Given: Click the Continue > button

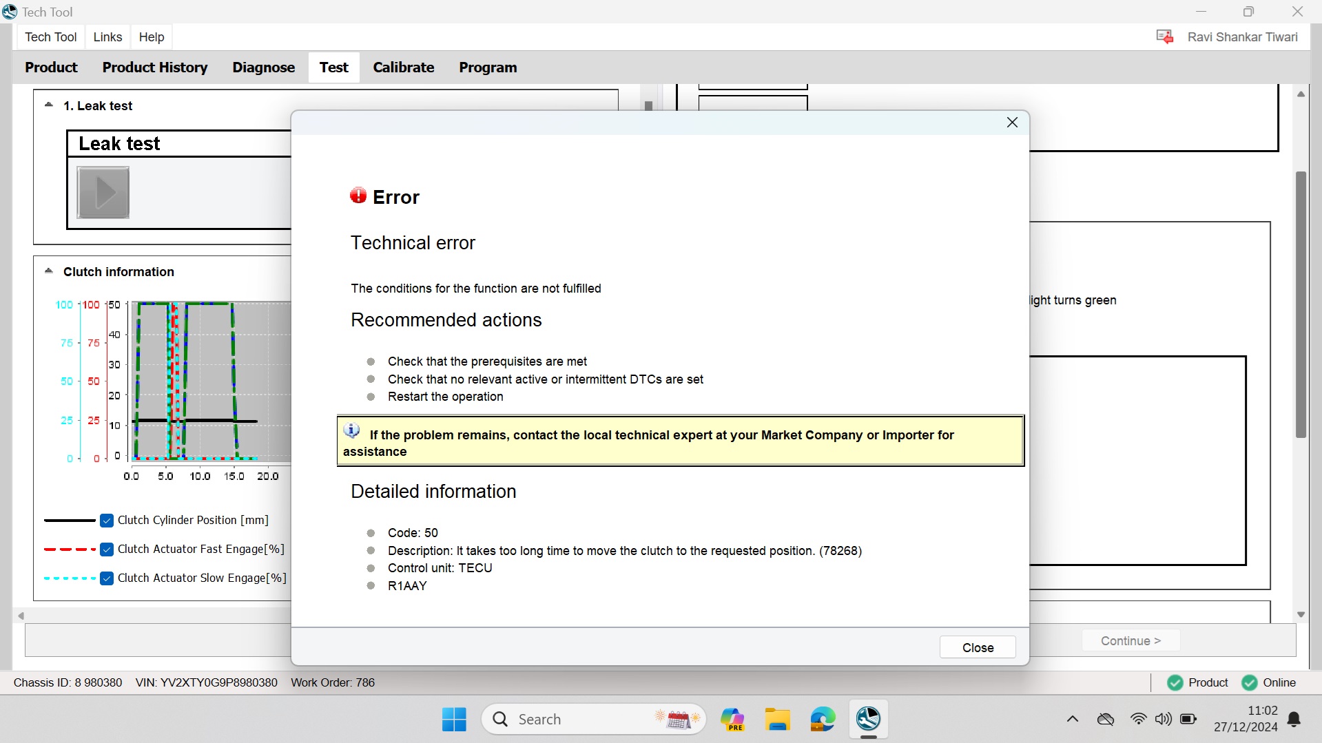Looking at the screenshot, I should click(x=1130, y=640).
